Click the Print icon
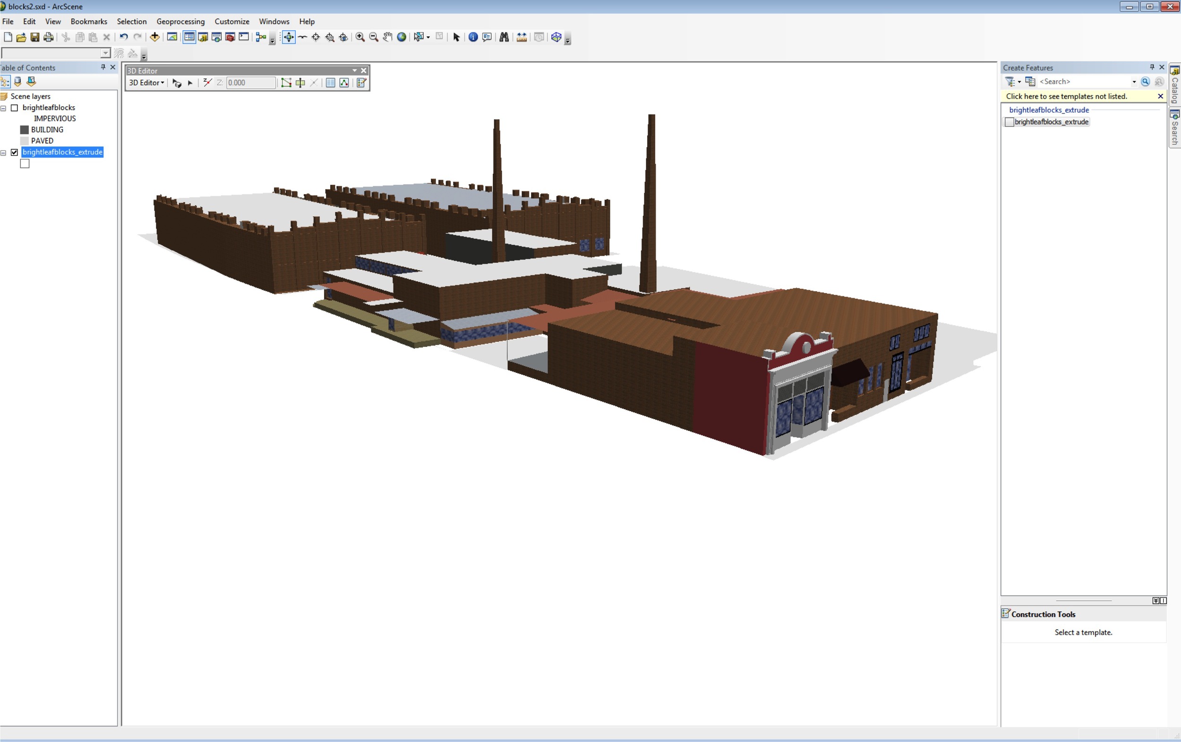The width and height of the screenshot is (1181, 742). (49, 37)
